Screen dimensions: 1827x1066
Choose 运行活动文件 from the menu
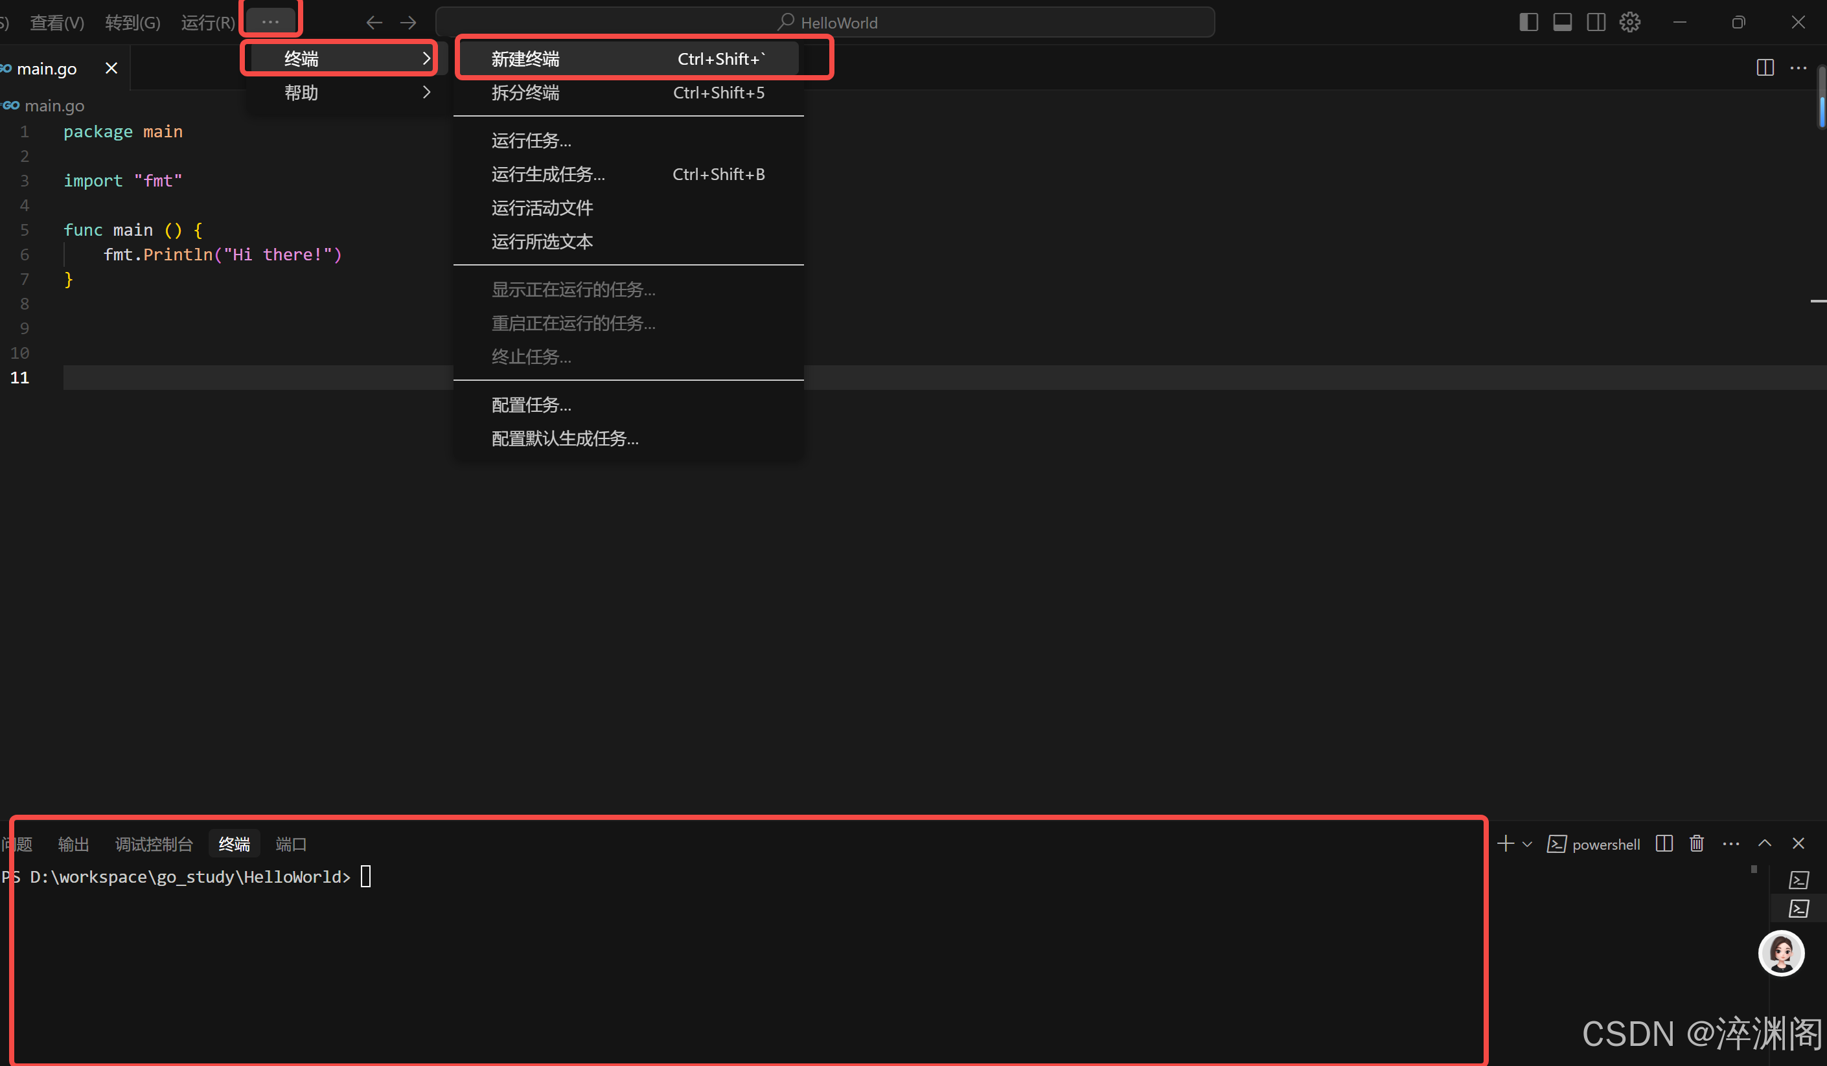542,208
